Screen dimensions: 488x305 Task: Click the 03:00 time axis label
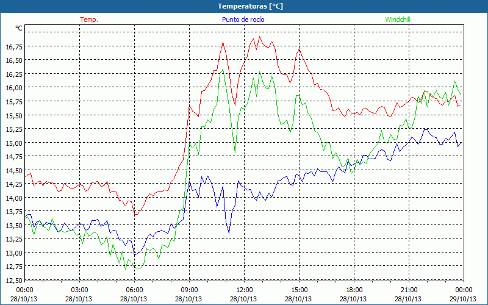click(x=79, y=290)
